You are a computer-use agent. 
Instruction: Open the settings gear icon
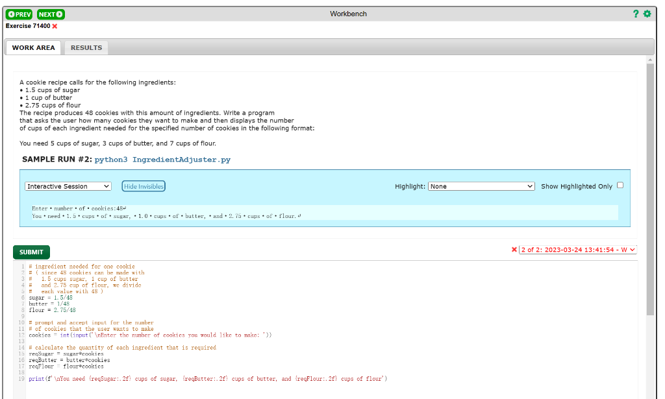coord(647,14)
